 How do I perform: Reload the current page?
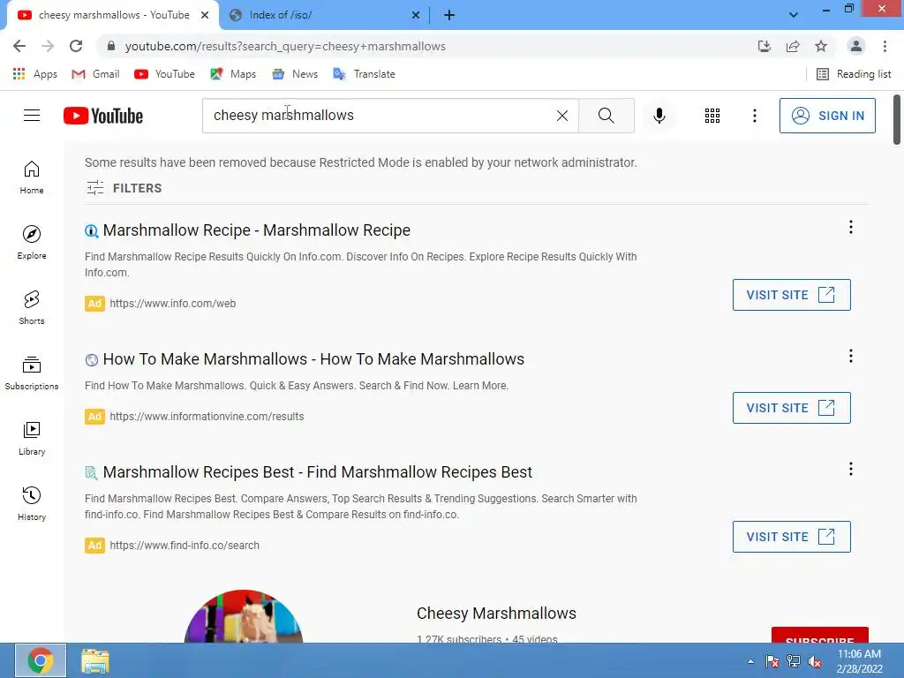pyautogui.click(x=76, y=46)
